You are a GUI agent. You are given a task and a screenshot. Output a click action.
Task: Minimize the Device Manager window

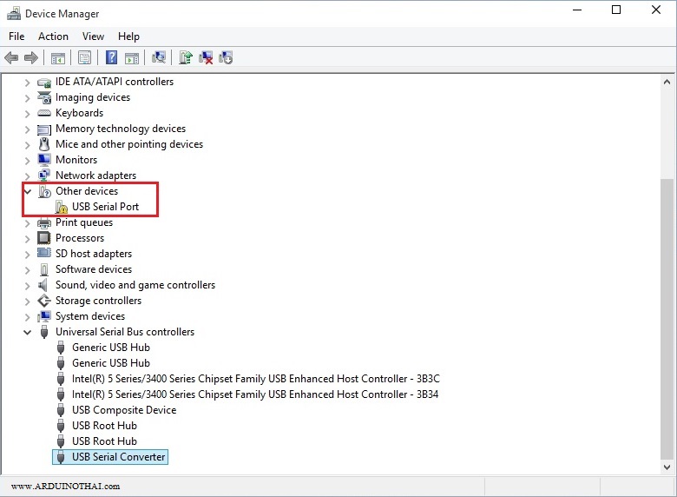point(577,10)
